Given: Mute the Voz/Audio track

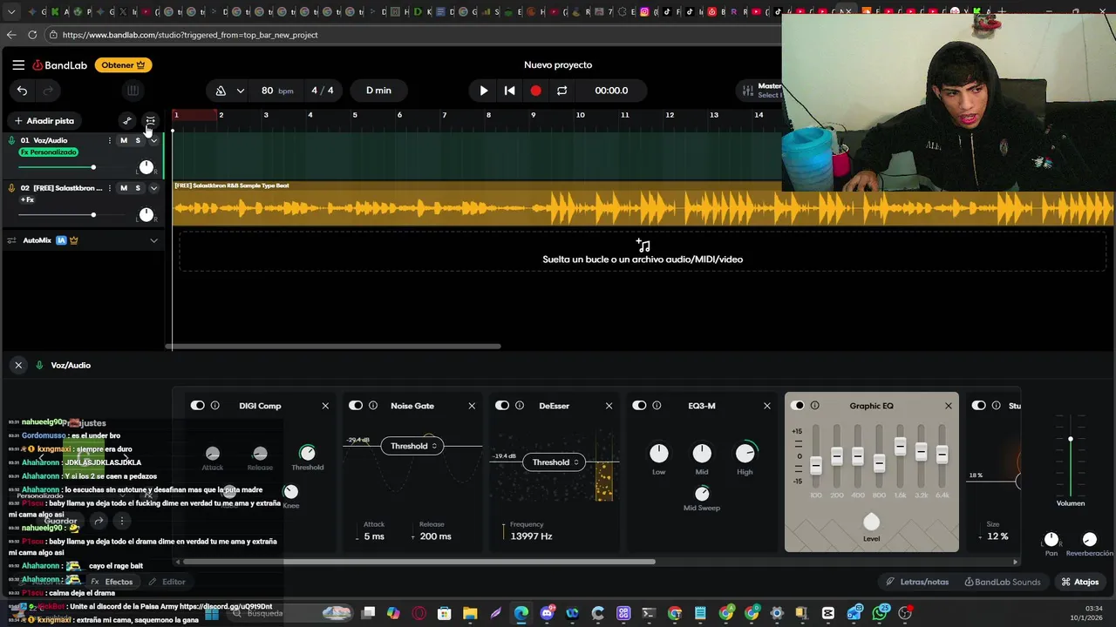Looking at the screenshot, I should click(x=124, y=140).
